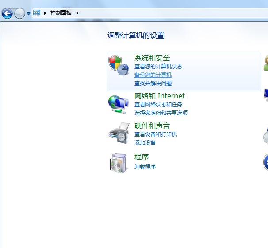
Task: Open 查看设备和打印机 link
Action: point(156,134)
